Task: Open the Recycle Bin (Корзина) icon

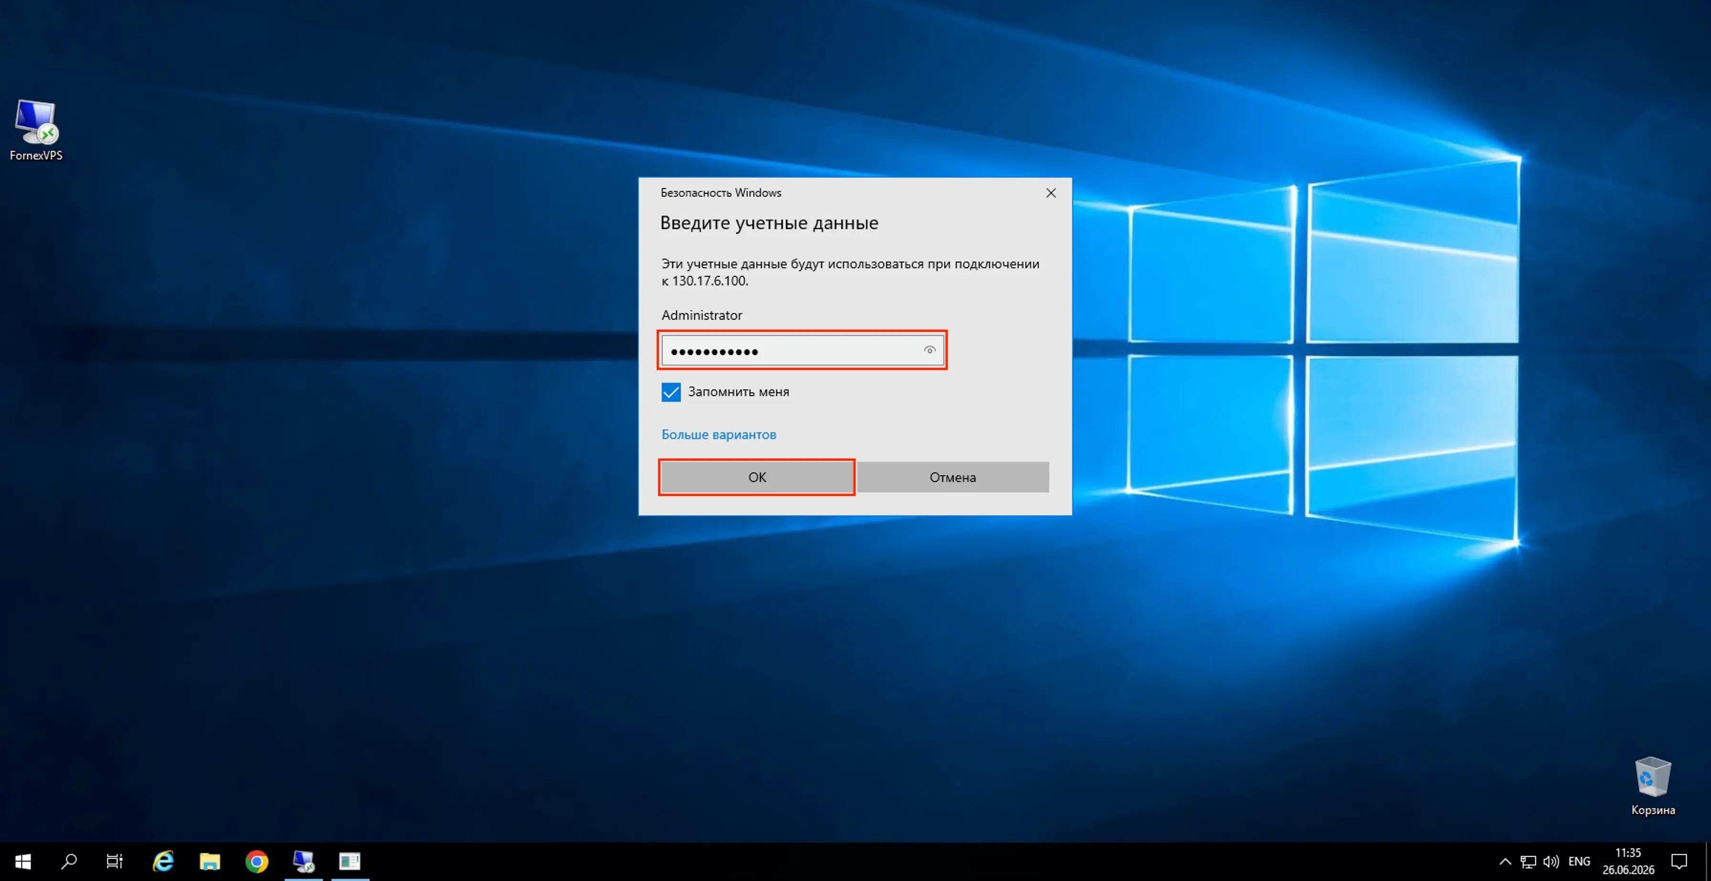Action: pos(1653,786)
